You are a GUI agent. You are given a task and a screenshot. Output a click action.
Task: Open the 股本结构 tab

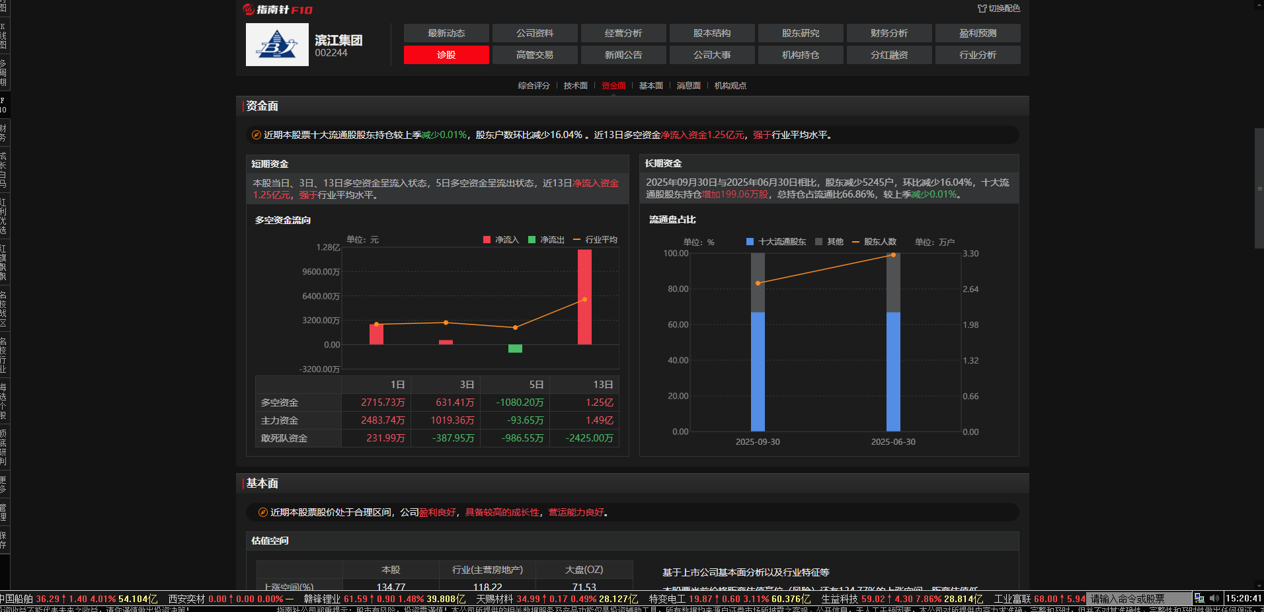click(x=712, y=33)
